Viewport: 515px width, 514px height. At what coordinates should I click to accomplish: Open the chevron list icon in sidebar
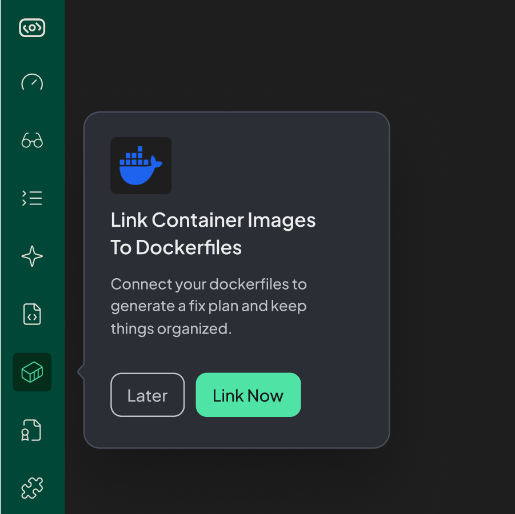(x=32, y=198)
